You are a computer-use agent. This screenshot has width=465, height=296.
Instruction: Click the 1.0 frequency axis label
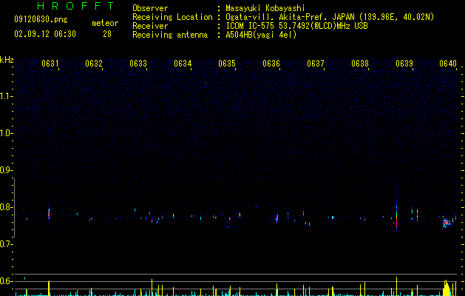[5, 133]
